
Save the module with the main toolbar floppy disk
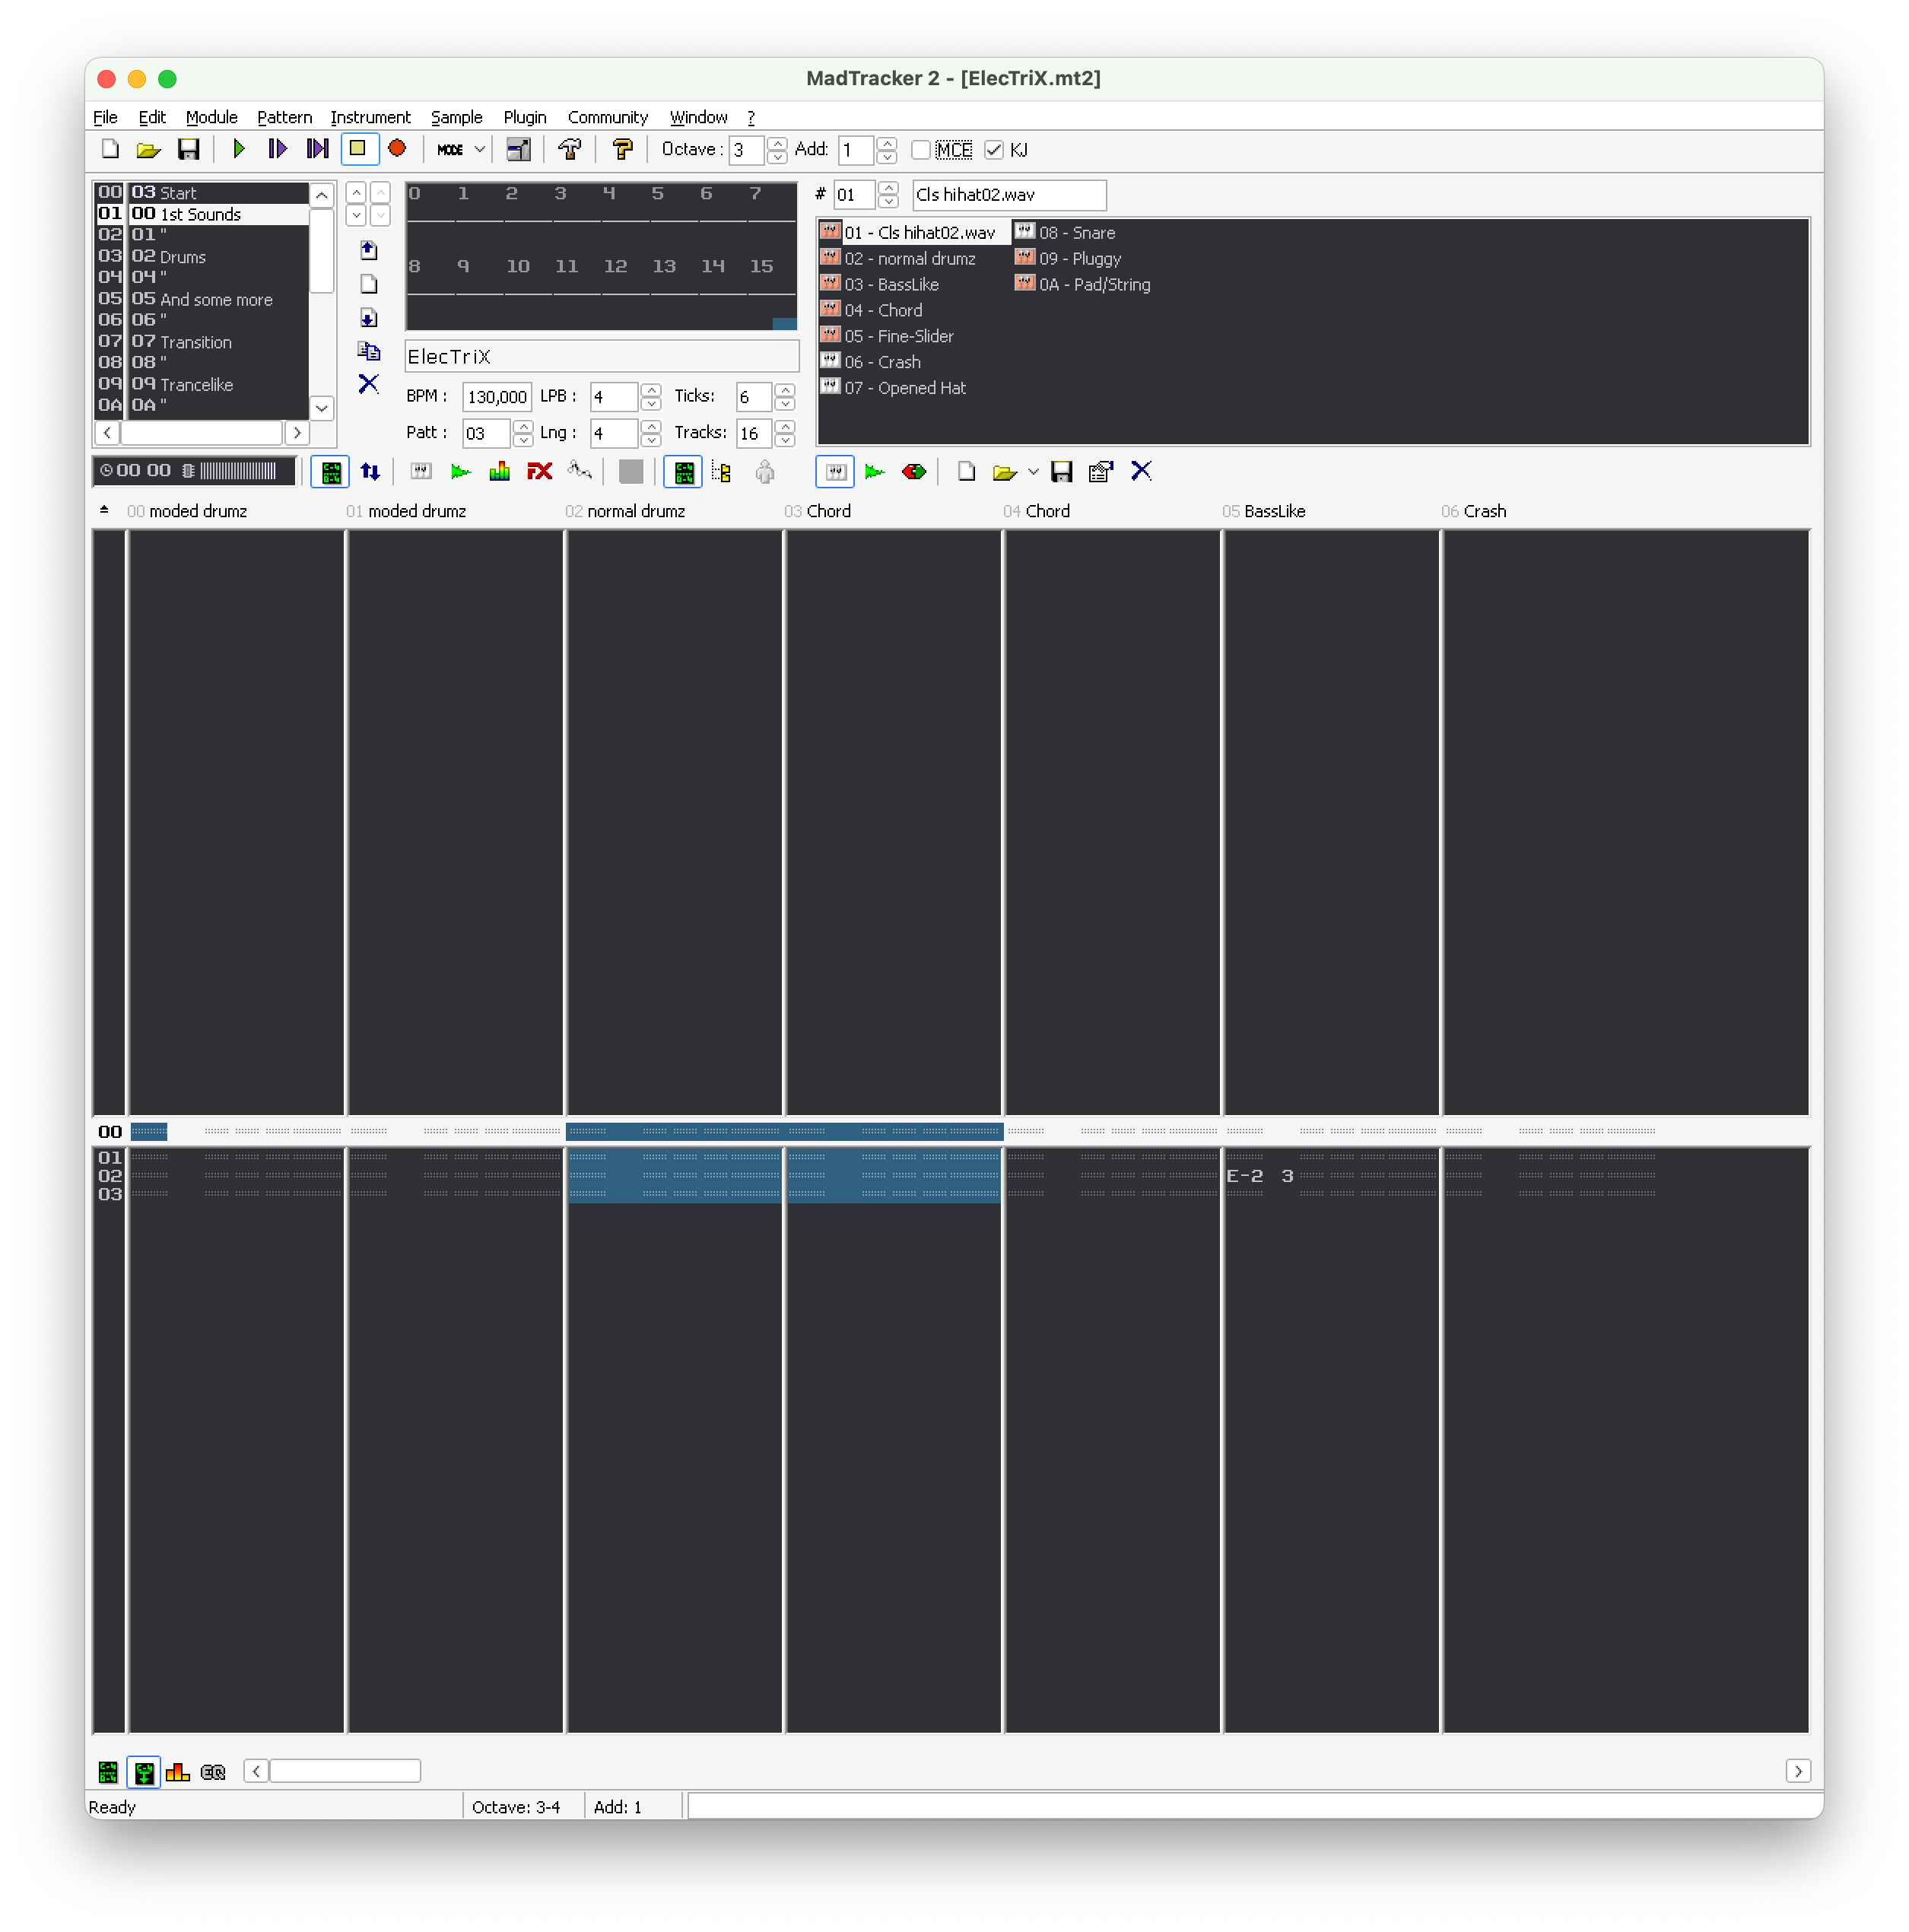[188, 150]
